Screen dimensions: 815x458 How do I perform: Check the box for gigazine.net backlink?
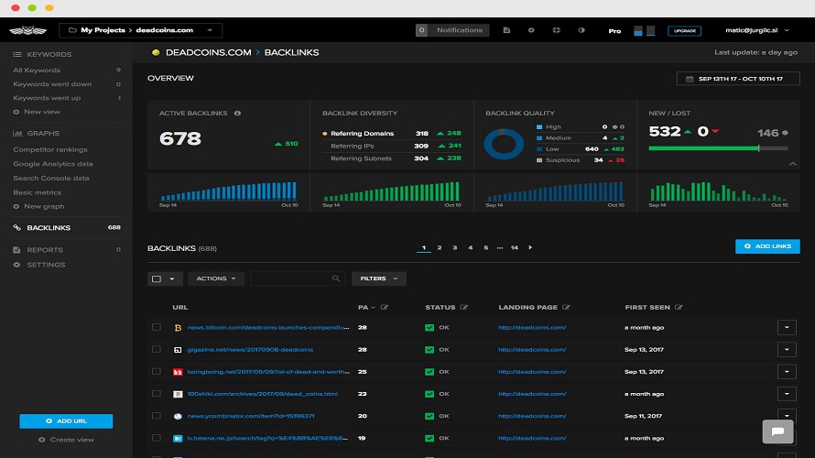point(157,349)
